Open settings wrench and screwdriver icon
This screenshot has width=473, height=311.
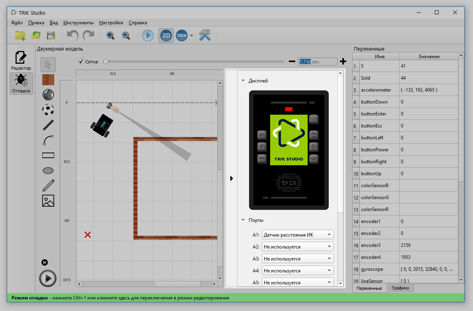coord(205,35)
